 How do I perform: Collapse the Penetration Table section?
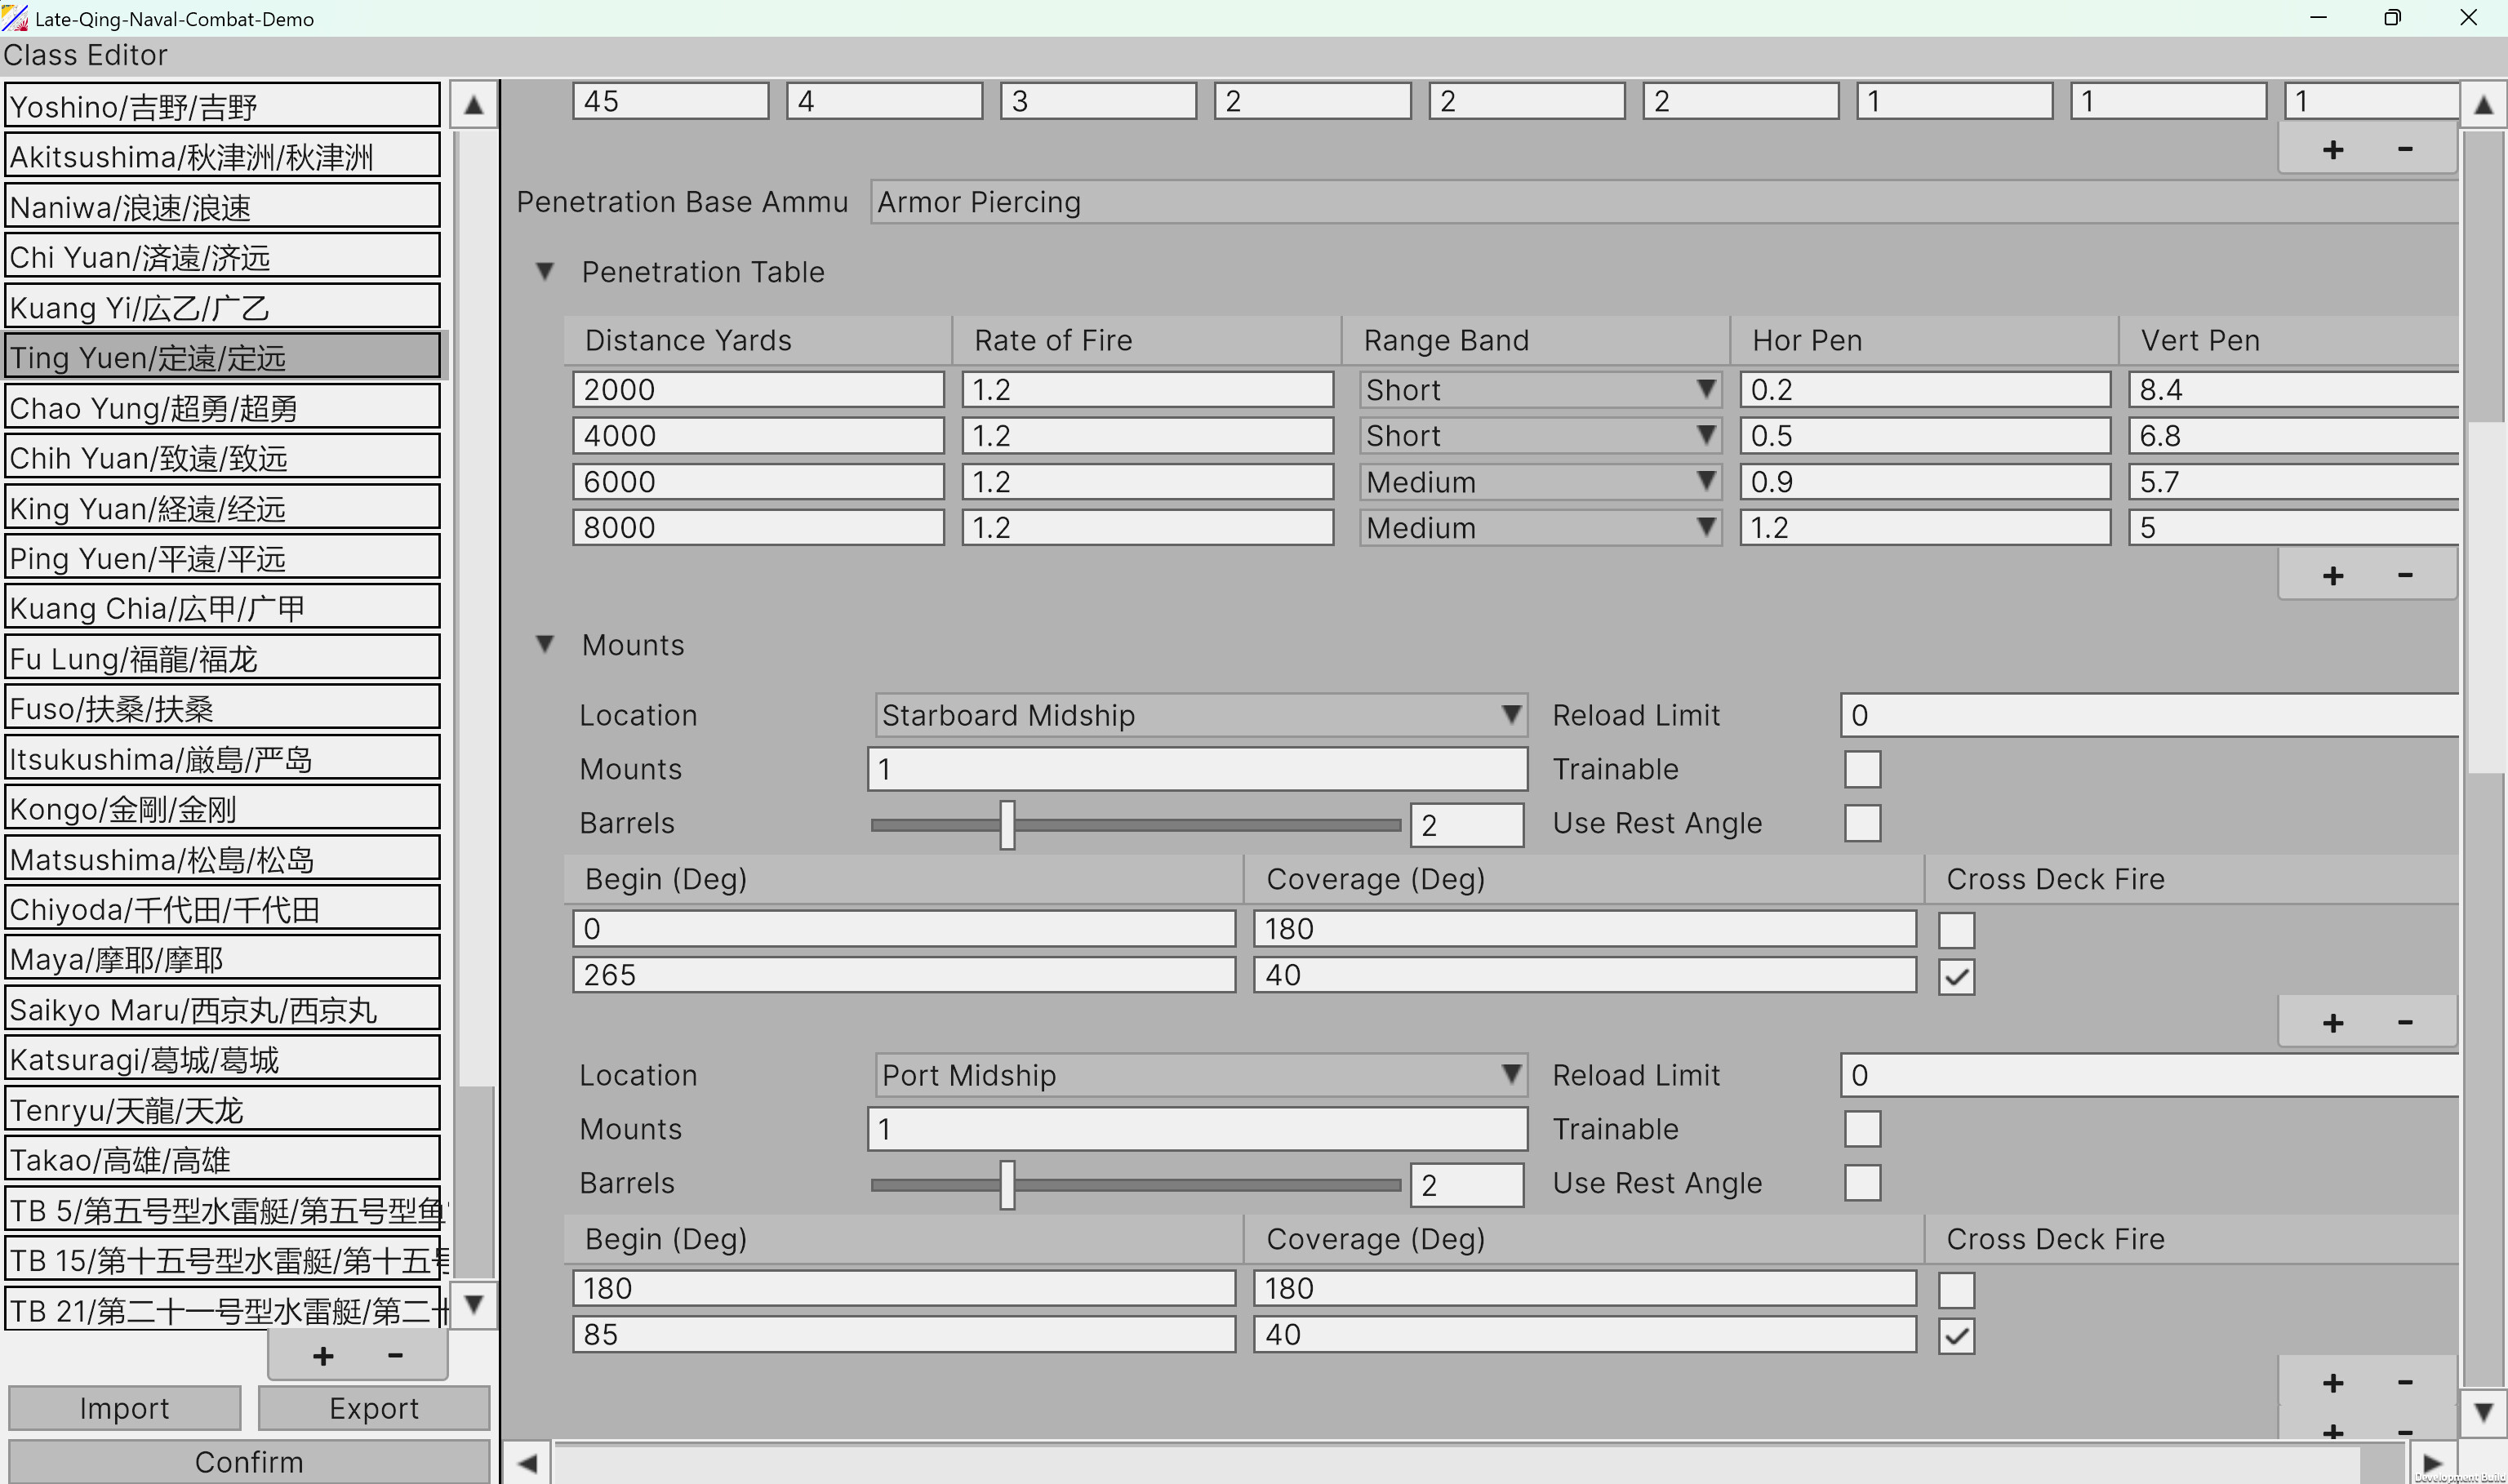click(x=545, y=271)
